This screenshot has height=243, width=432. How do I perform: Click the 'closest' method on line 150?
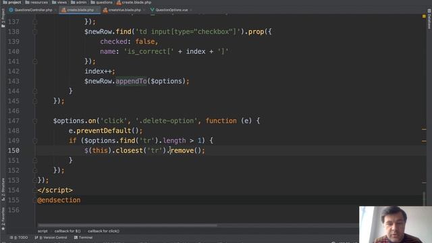click(129, 151)
